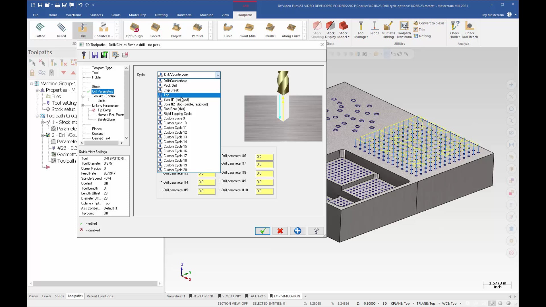The height and width of the screenshot is (307, 546).
Task: Click the green checkmark confirm button
Action: click(262, 231)
